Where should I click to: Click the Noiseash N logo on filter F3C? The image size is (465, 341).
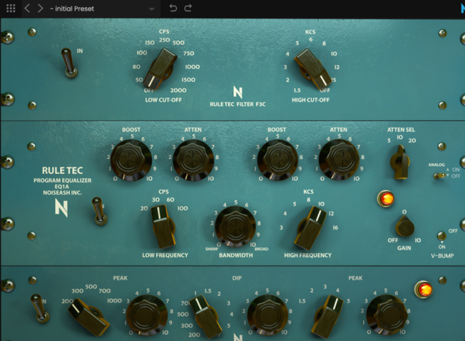point(237,92)
